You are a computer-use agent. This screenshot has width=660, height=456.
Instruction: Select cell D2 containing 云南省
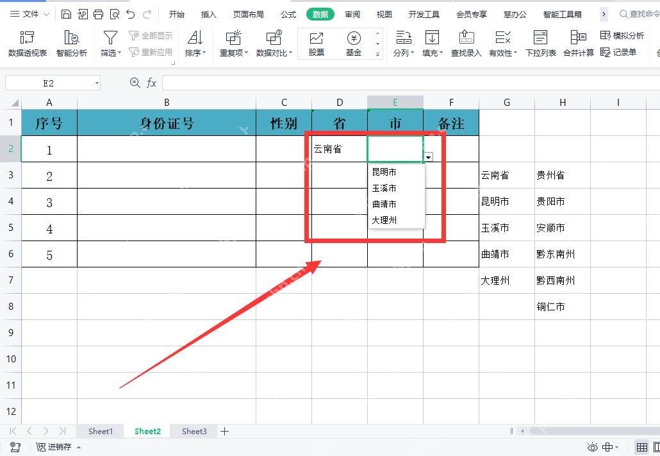coord(339,149)
